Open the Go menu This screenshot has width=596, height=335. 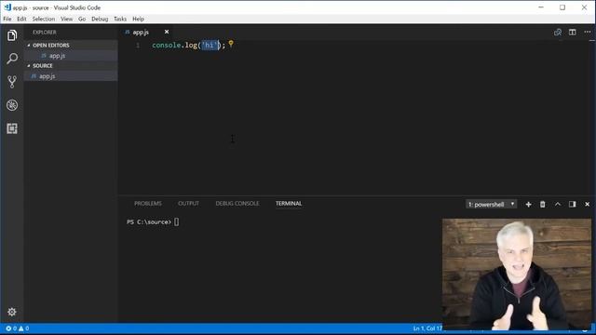tap(82, 19)
